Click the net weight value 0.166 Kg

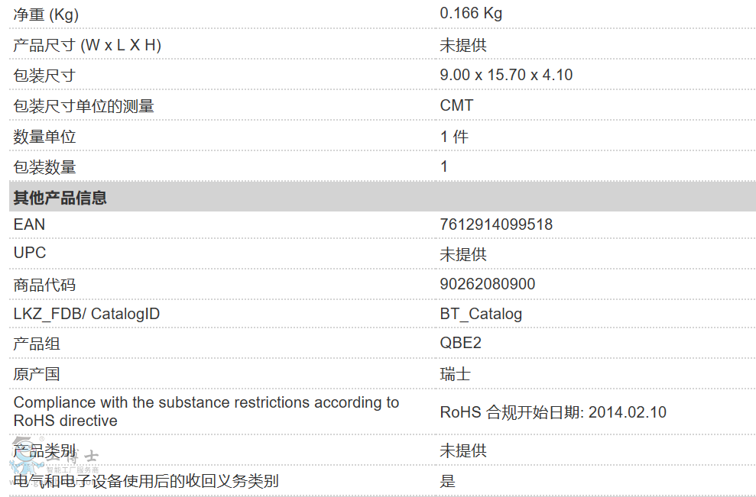(471, 13)
